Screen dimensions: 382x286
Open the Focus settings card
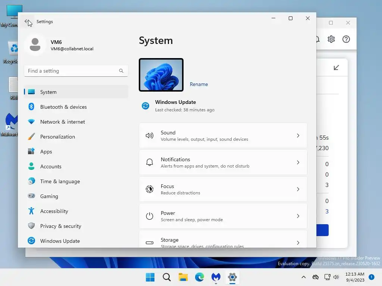click(x=223, y=189)
